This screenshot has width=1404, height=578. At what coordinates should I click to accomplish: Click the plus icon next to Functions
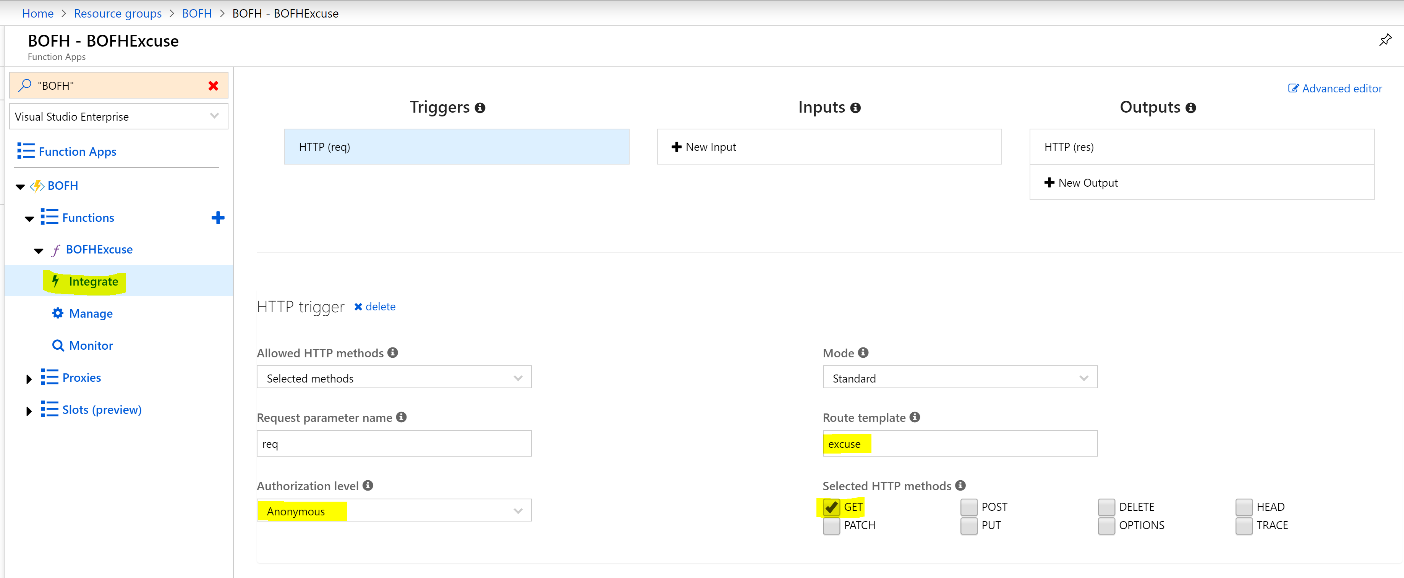point(217,218)
